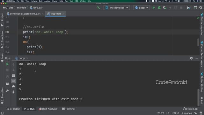The height and width of the screenshot is (115, 204).
Task: Click the console vertical scrollbar
Action: (x=198, y=97)
